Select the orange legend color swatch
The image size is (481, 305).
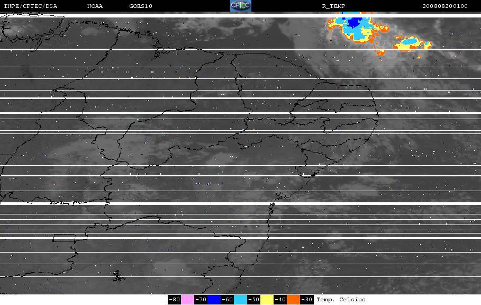[x=293, y=300]
